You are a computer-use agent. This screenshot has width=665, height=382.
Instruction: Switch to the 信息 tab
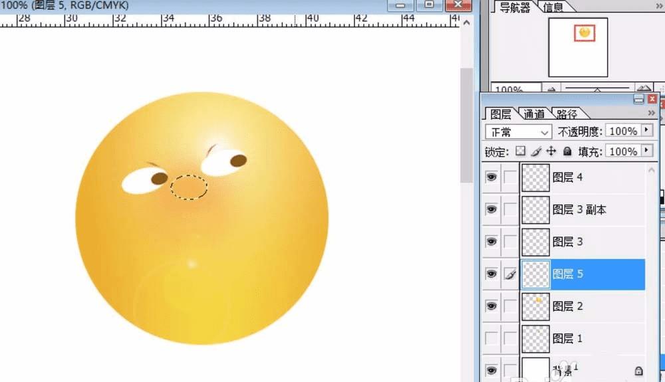coord(553,7)
